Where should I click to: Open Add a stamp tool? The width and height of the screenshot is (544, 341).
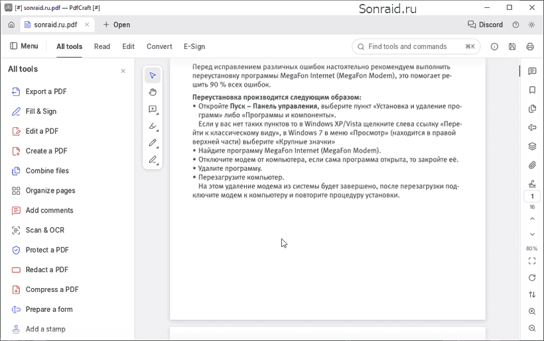[38, 329]
